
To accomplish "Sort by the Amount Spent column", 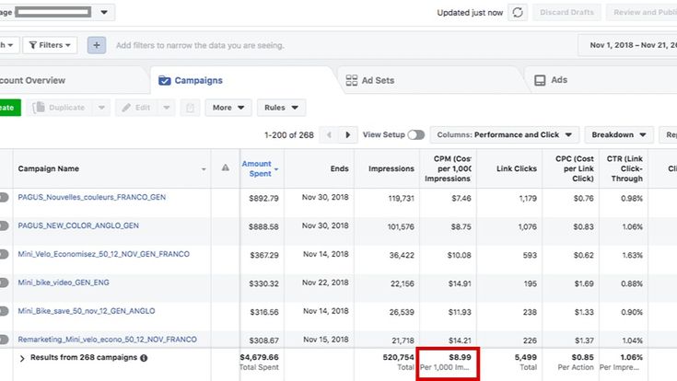I will point(257,168).
